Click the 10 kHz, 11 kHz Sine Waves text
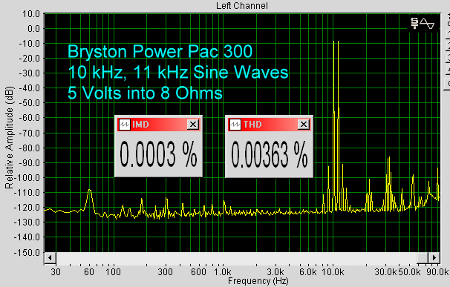Screen dimensions: 450x287 click(x=178, y=72)
